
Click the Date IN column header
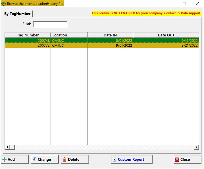click(110, 35)
